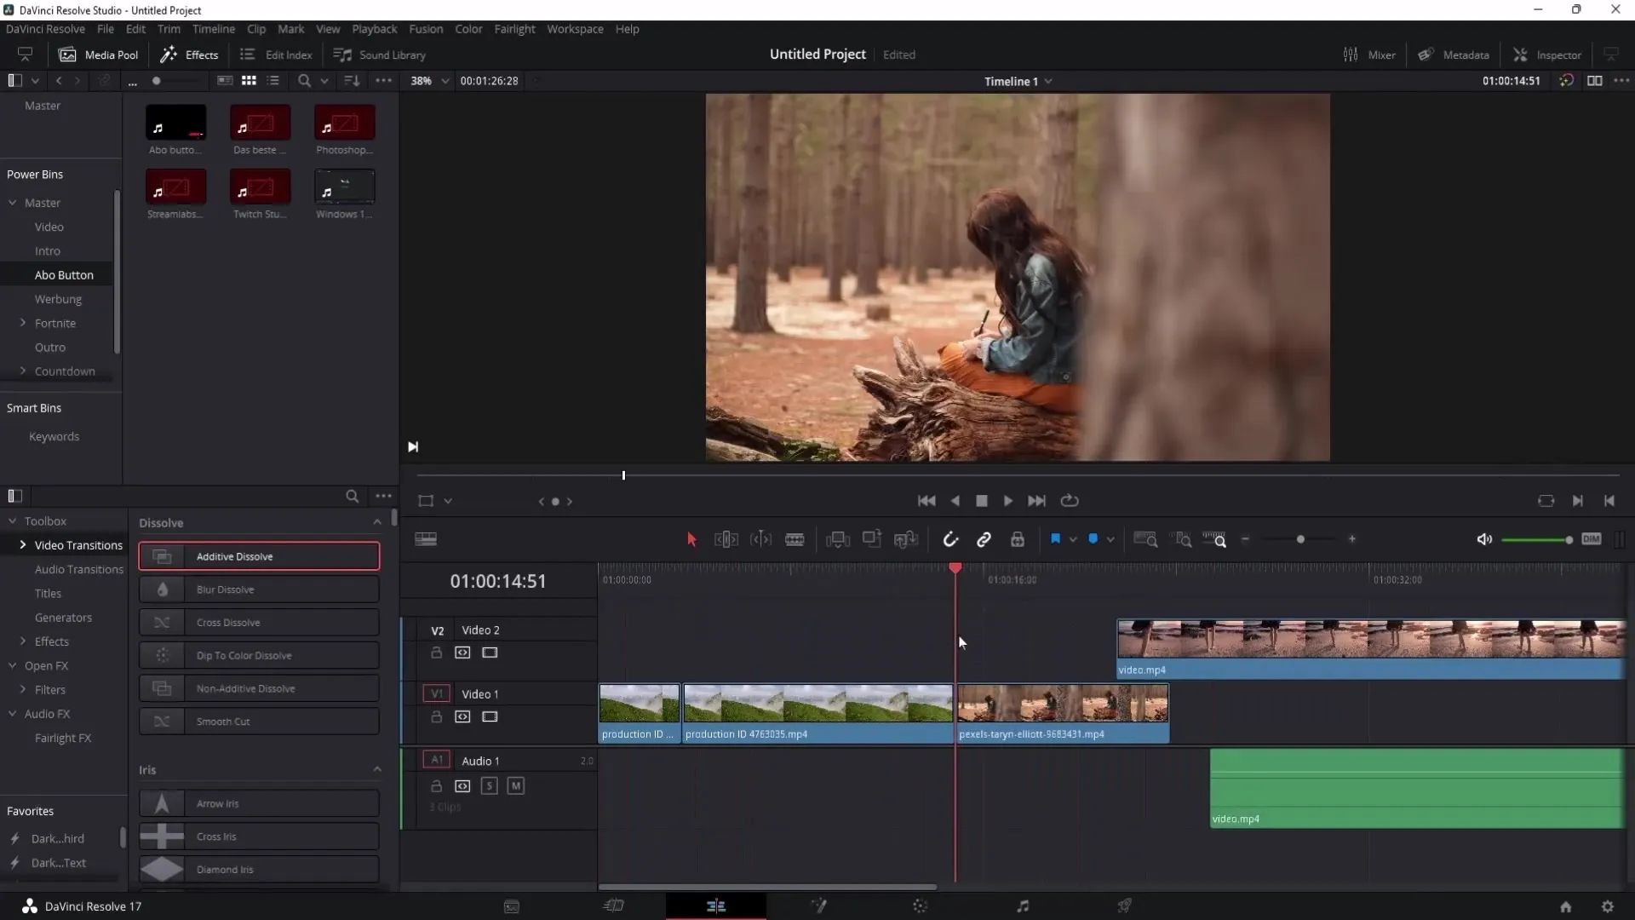Toggle Video 1 track lock icon
Screen dimensions: 1635x920
click(437, 716)
